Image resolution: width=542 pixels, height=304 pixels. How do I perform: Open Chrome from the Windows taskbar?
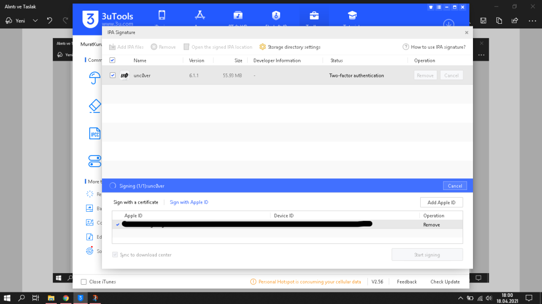point(66,298)
